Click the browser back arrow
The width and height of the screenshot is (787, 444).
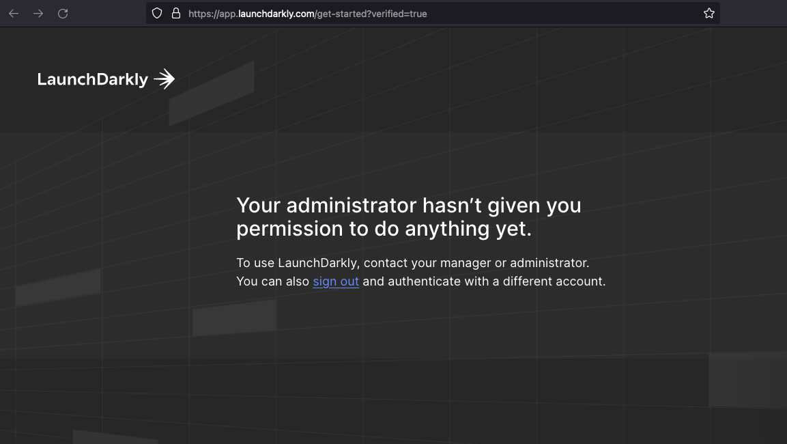point(14,14)
